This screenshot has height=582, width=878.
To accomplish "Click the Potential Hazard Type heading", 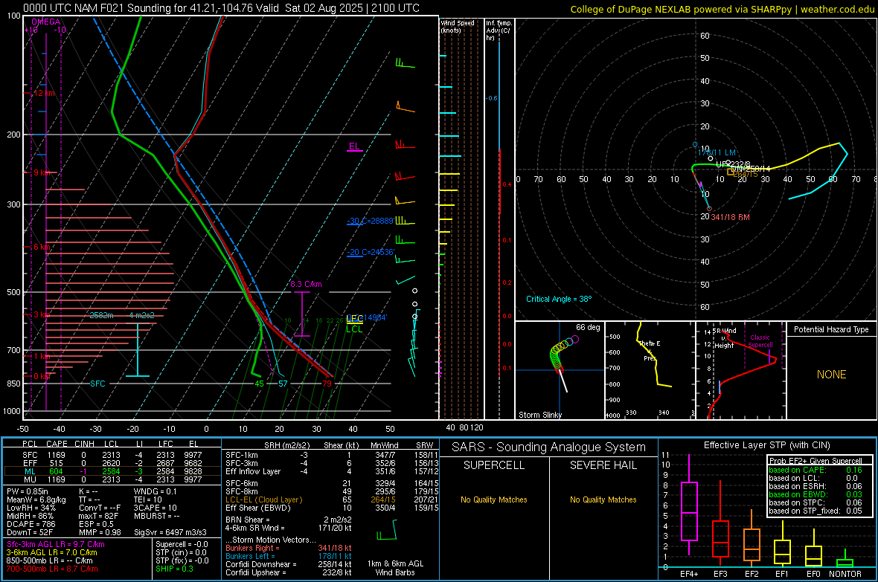I will (831, 329).
